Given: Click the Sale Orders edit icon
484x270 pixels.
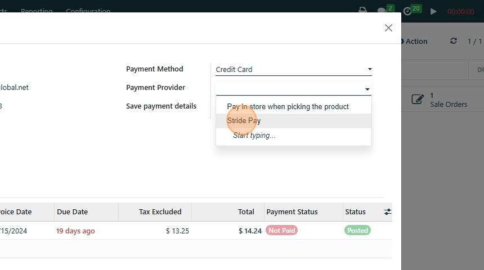Looking at the screenshot, I should click(417, 100).
